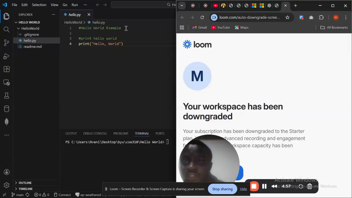Viewport: 352px width, 198px height.
Task: Click the Chrome reload button
Action: click(x=202, y=17)
